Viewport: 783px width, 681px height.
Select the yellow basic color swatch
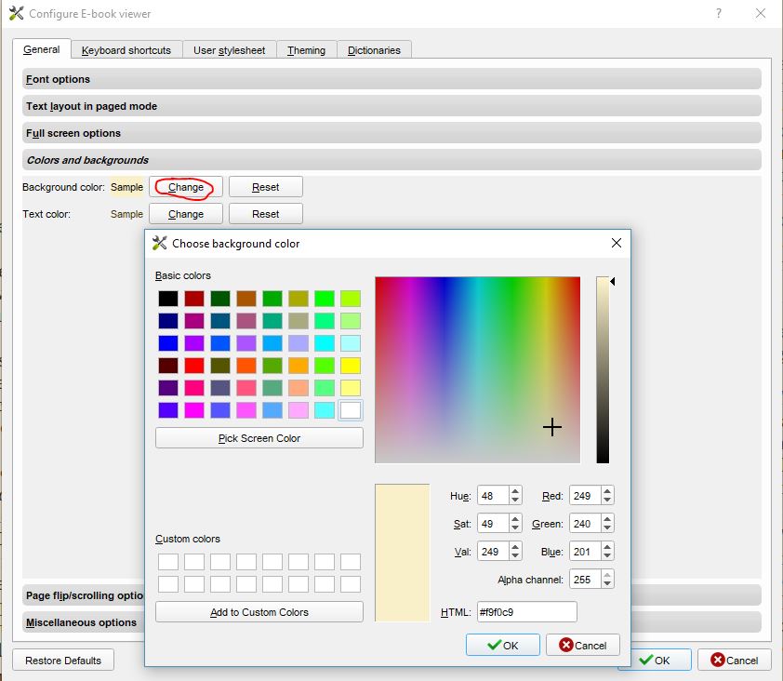pos(351,366)
